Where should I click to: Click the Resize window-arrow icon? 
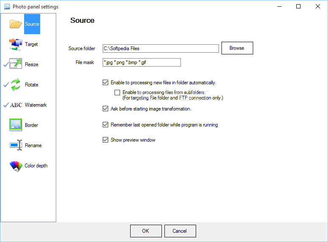click(x=16, y=64)
